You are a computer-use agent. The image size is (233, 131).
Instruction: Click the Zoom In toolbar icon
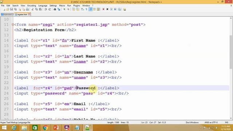[64, 9]
